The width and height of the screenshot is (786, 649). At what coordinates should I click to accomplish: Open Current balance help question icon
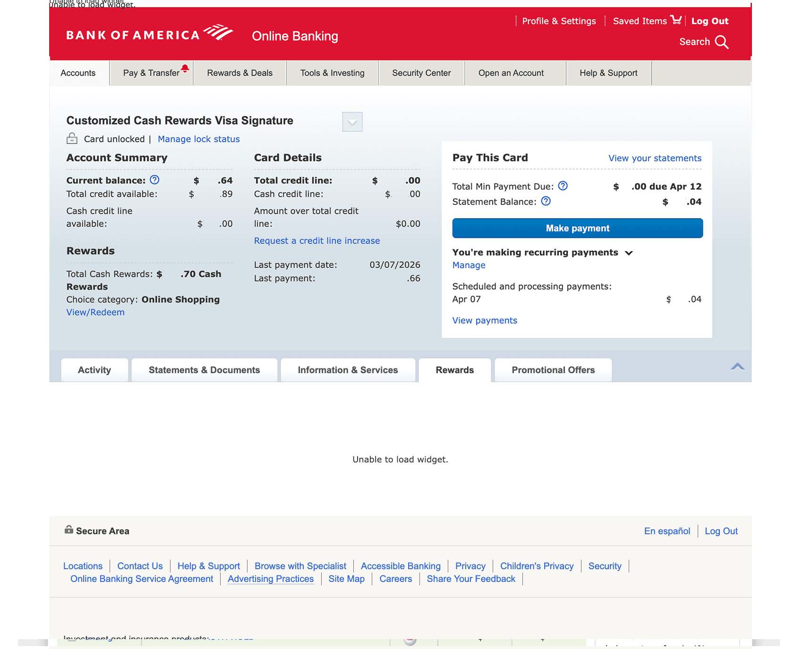point(154,180)
